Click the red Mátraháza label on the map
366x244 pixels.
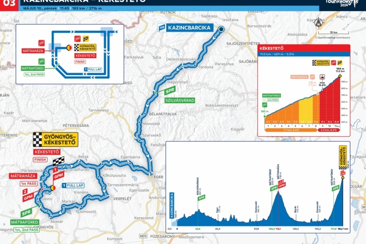(23, 176)
